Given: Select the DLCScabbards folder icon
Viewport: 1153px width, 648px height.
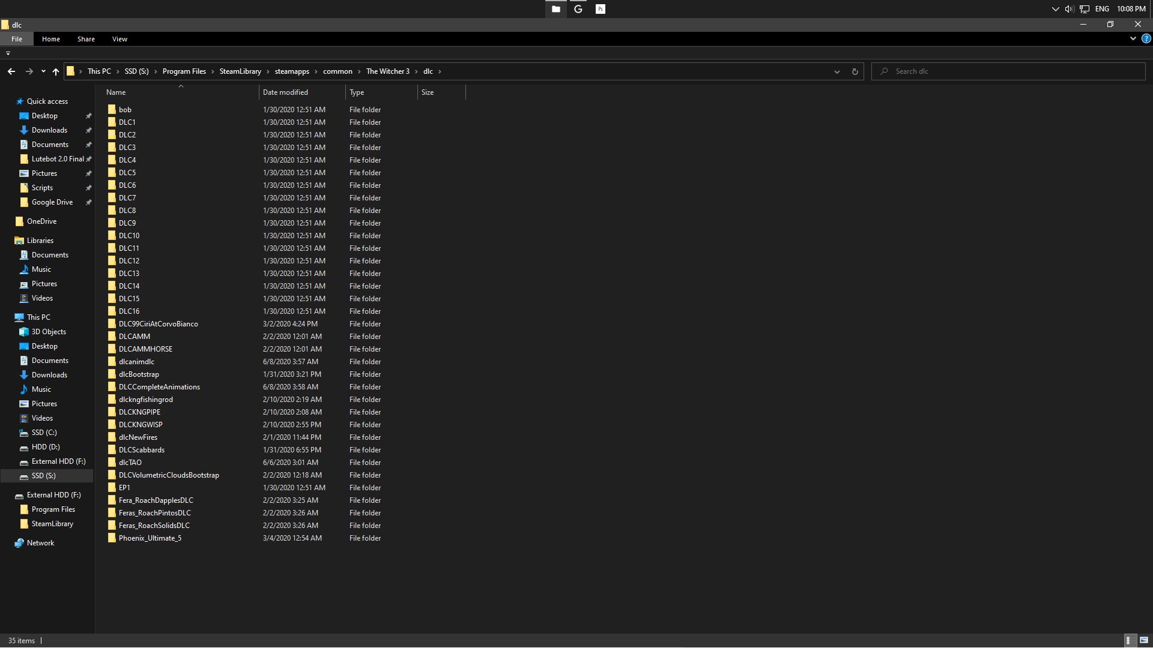Looking at the screenshot, I should (112, 449).
